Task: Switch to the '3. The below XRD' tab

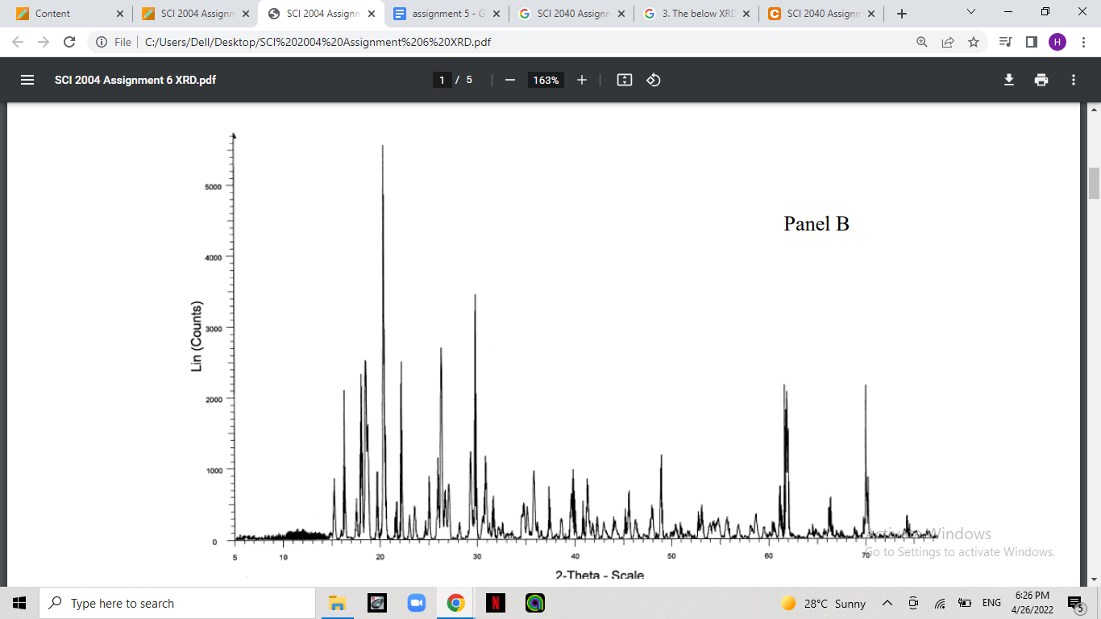Action: click(696, 14)
